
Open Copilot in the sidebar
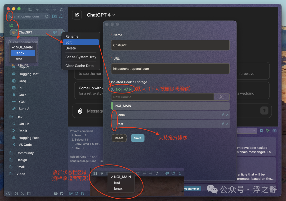(x=24, y=67)
